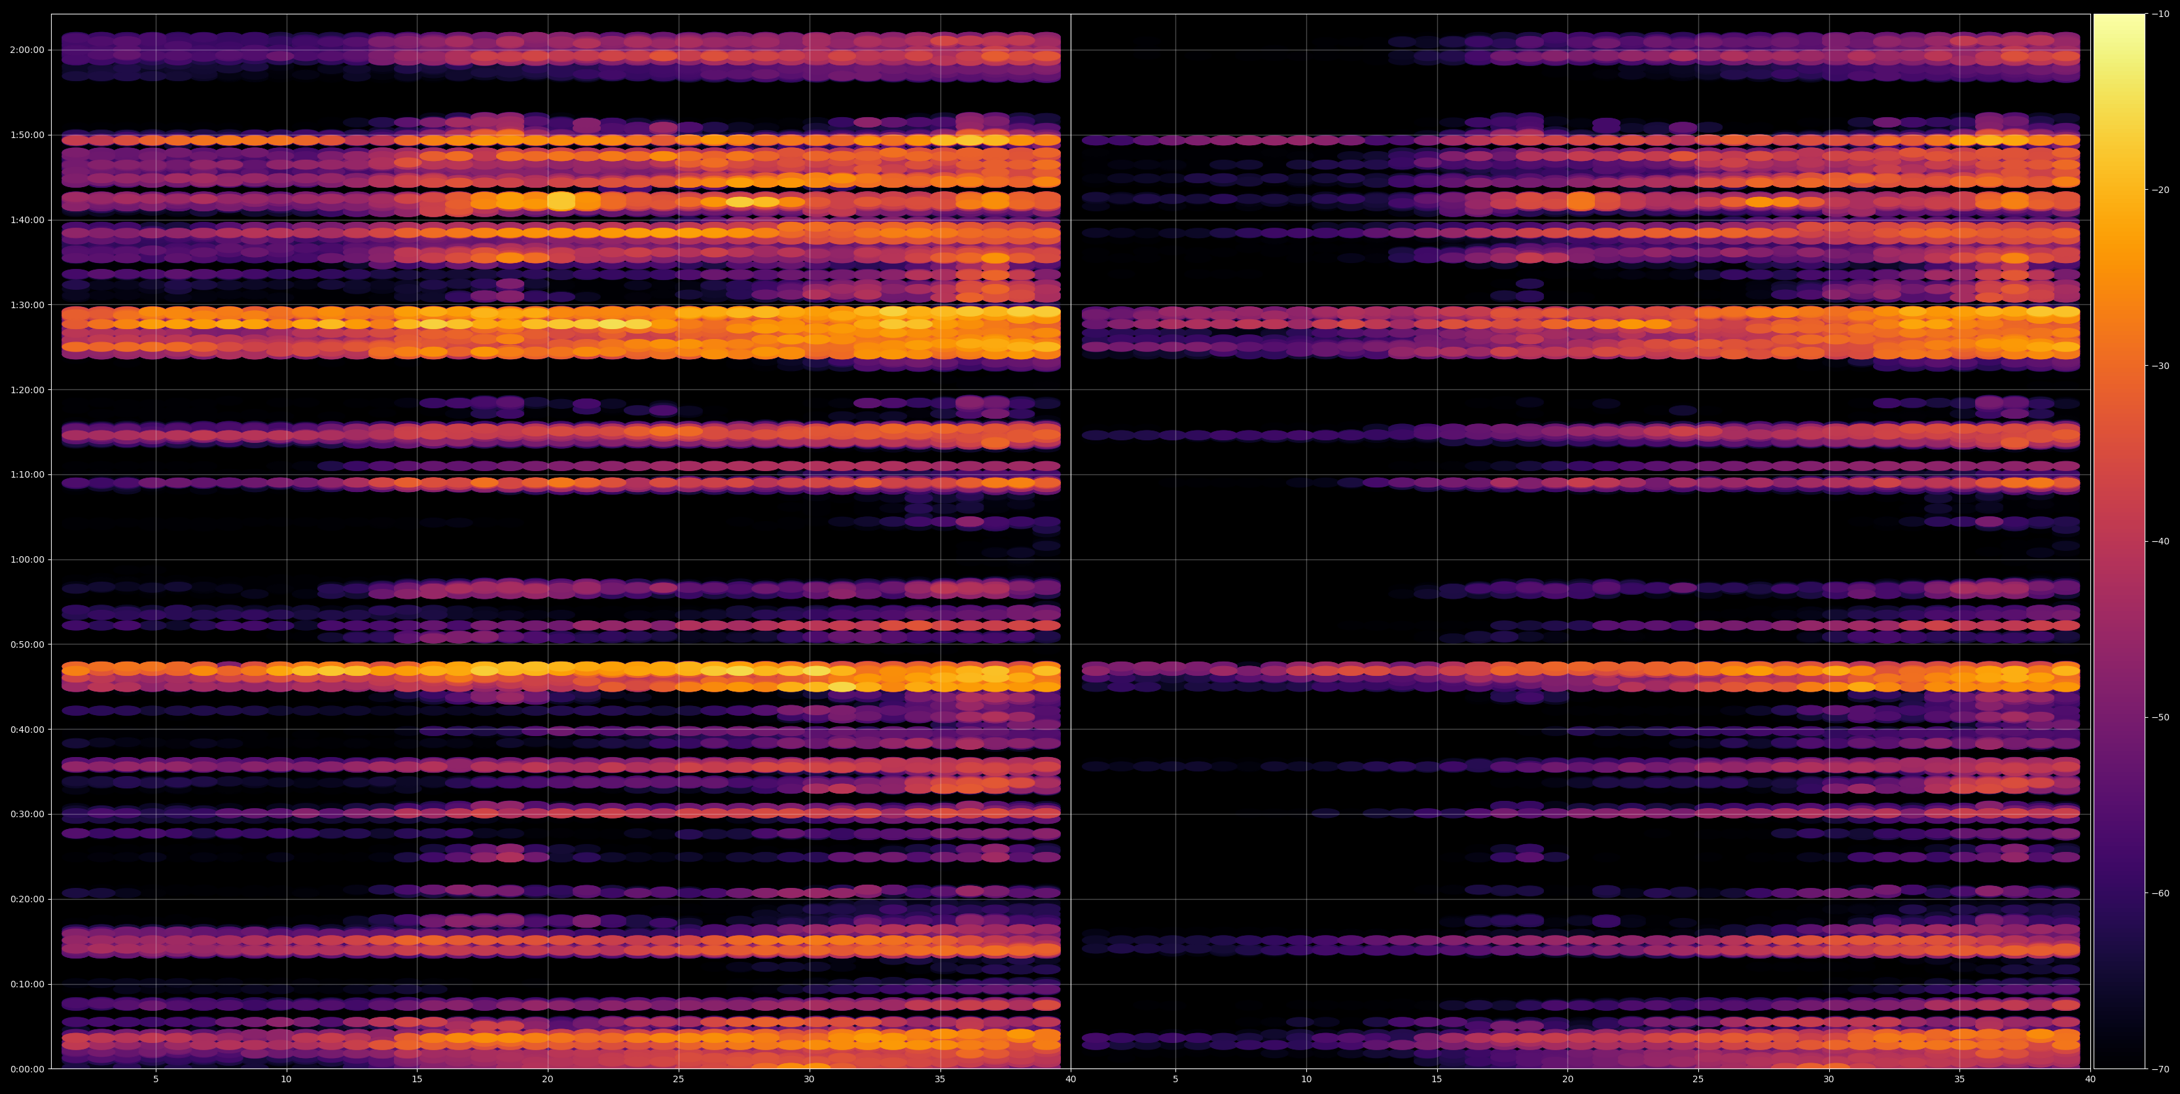Viewport: 2180px width, 1094px height.
Task: Click the 0:00:00 time axis label
Action: click(27, 1068)
